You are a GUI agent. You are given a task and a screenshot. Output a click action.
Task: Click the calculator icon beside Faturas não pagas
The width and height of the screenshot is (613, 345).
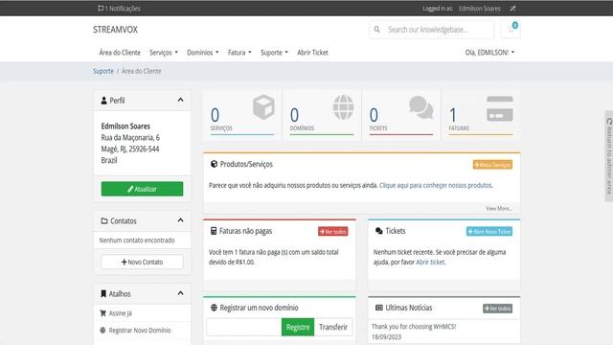click(x=214, y=231)
